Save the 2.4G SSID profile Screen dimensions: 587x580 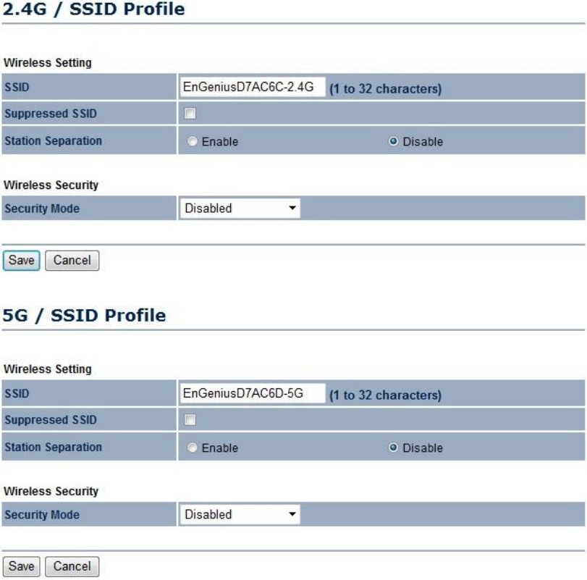pyautogui.click(x=21, y=260)
